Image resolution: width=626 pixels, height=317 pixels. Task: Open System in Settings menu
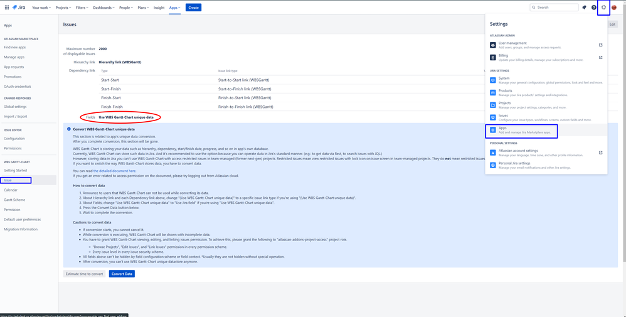coord(546,80)
